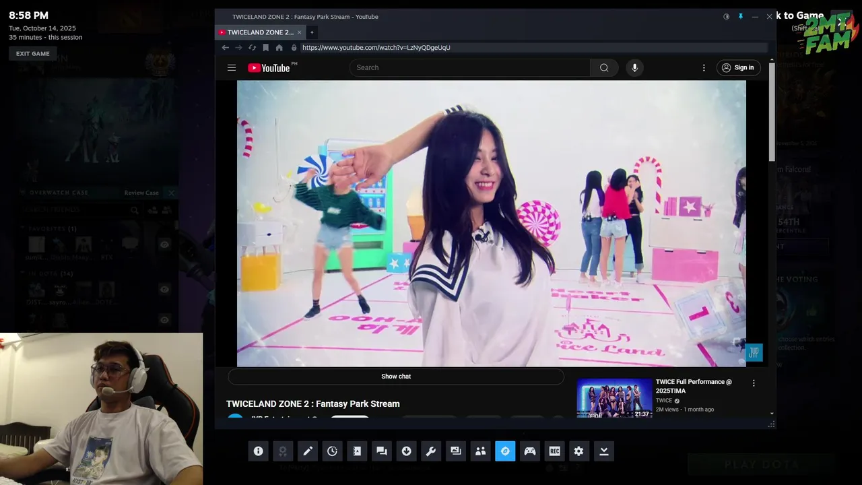Open a new browser tab with plus button

(312, 32)
